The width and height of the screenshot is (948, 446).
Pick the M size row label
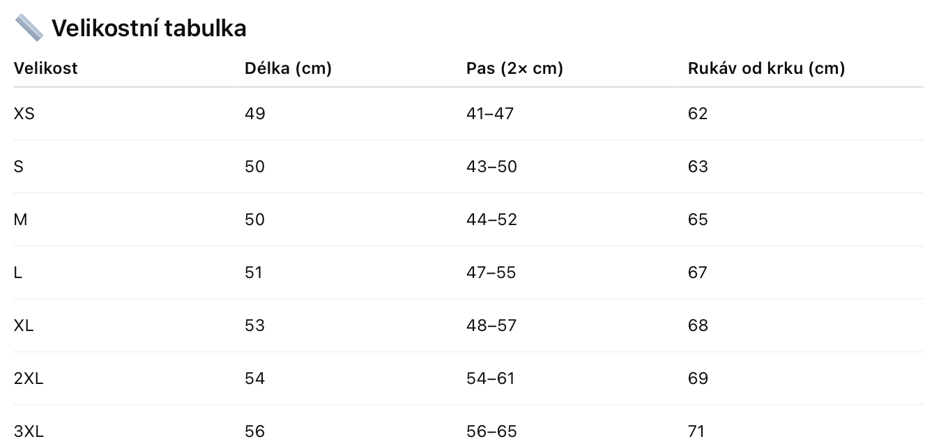click(21, 220)
